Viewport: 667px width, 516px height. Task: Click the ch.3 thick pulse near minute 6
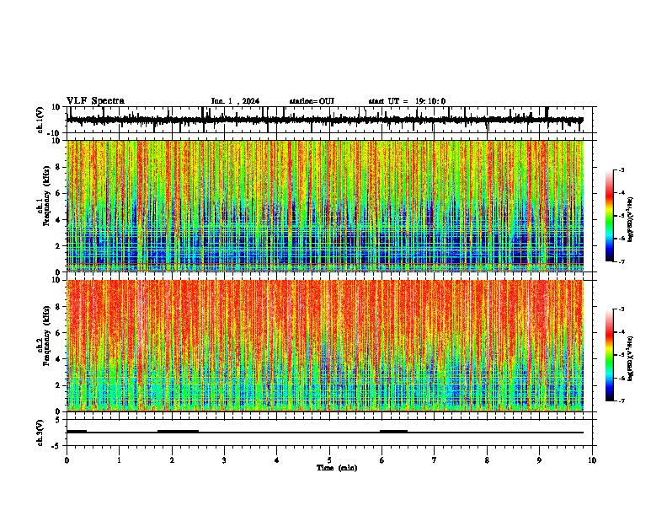(393, 432)
